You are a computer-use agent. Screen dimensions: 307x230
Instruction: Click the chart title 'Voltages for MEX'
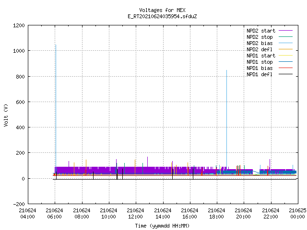tap(162, 10)
